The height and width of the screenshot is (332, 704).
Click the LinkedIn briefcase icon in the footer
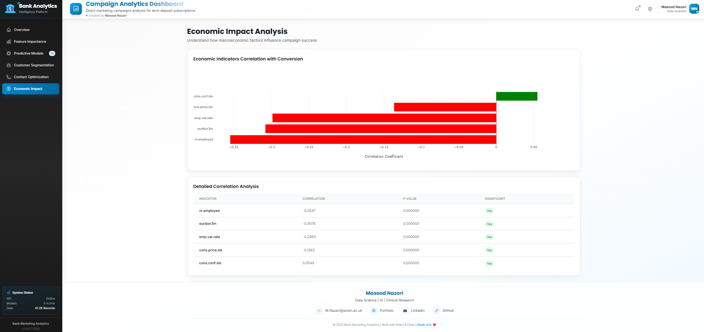click(405, 311)
